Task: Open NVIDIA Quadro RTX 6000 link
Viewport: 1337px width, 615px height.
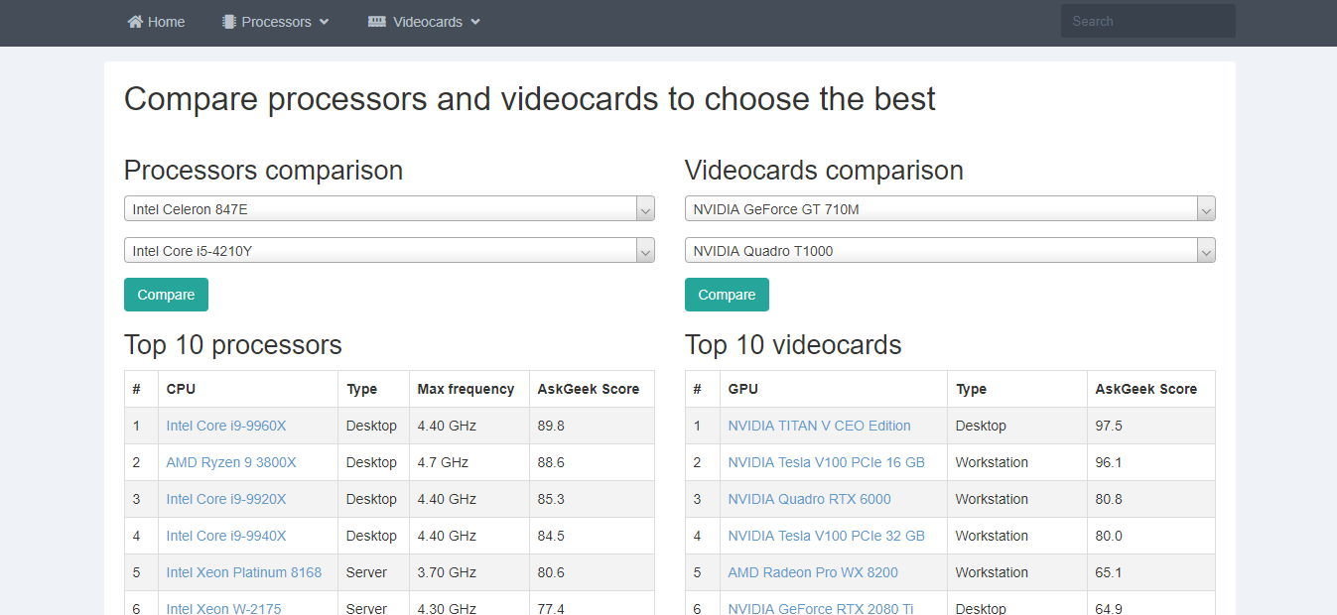Action: [x=809, y=499]
